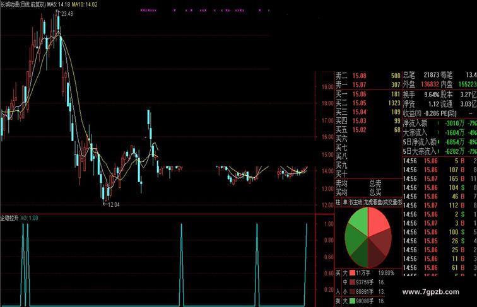Click the MA5: 14.18 indicator label
This screenshot has height=307, width=477.
click(59, 4)
